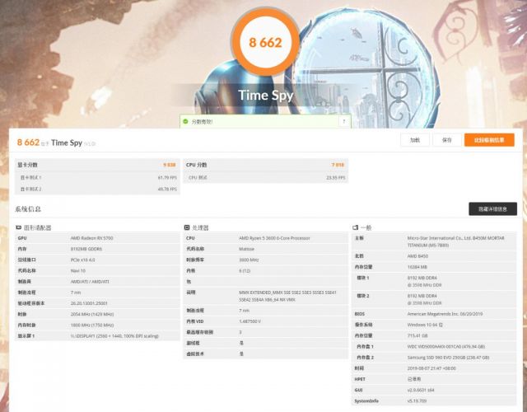Click the 8 662 Time Spy result header
The height and width of the screenshot is (412, 527).
coord(56,143)
